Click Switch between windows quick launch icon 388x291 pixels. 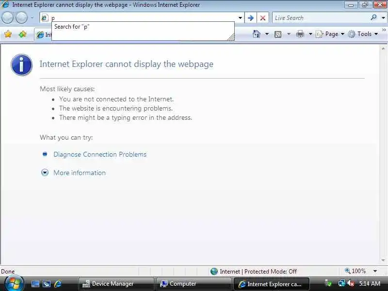click(x=47, y=284)
